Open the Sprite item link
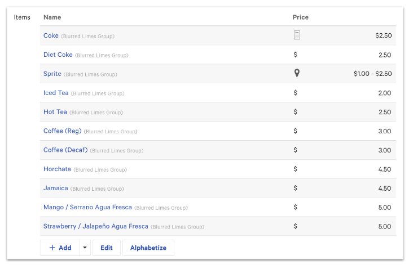 pyautogui.click(x=52, y=74)
